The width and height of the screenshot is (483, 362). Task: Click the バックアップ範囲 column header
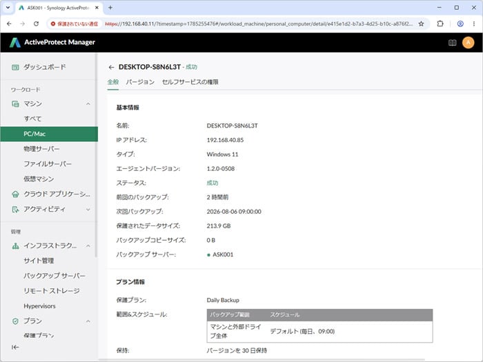click(230, 314)
